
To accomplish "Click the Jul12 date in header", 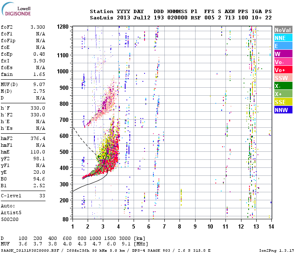I will click(x=142, y=18).
